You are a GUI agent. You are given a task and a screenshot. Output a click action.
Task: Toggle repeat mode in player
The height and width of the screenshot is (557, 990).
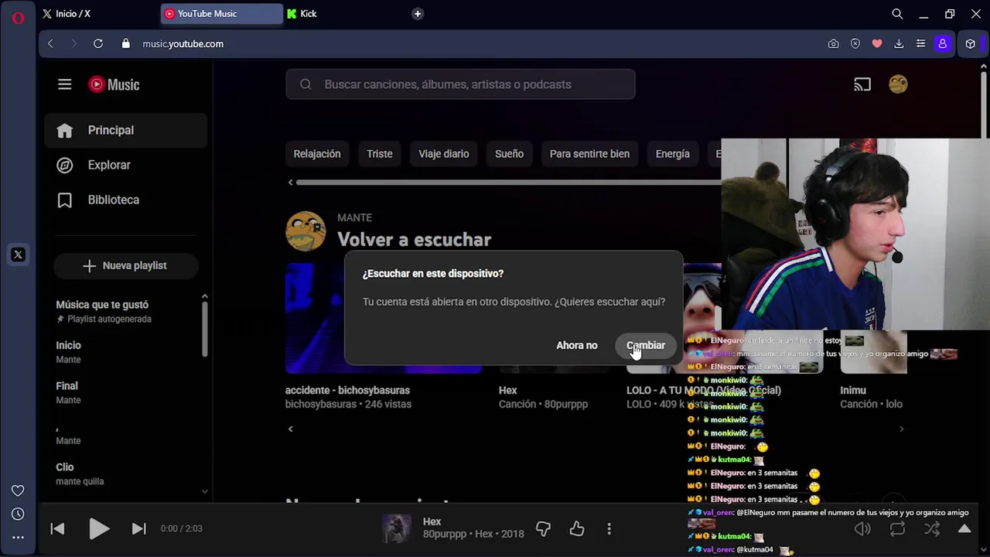(x=897, y=529)
